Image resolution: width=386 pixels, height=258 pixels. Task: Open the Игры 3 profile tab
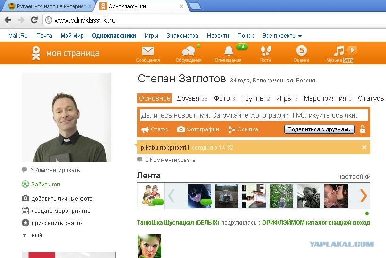287,98
